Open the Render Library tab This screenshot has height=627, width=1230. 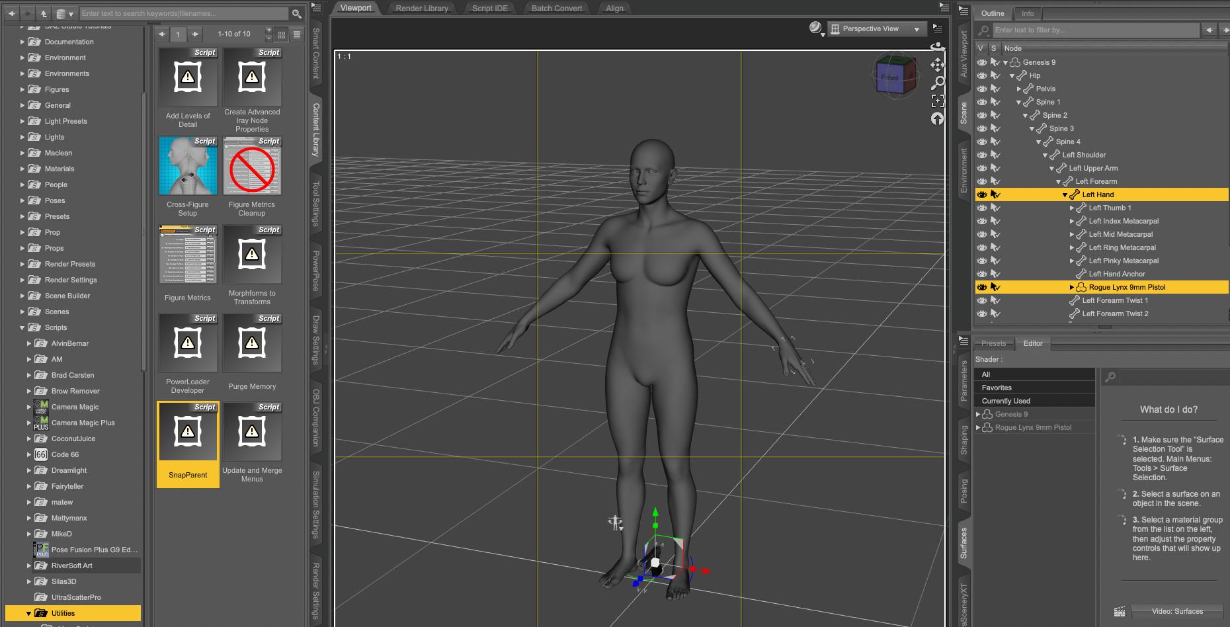422,9
